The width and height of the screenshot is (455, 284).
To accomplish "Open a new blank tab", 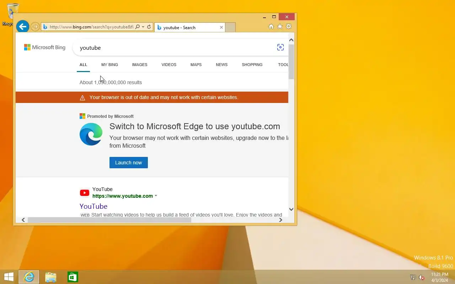I will [230, 27].
